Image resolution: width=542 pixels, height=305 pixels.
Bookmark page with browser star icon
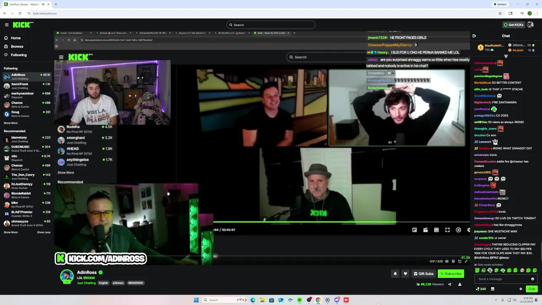tap(500, 13)
